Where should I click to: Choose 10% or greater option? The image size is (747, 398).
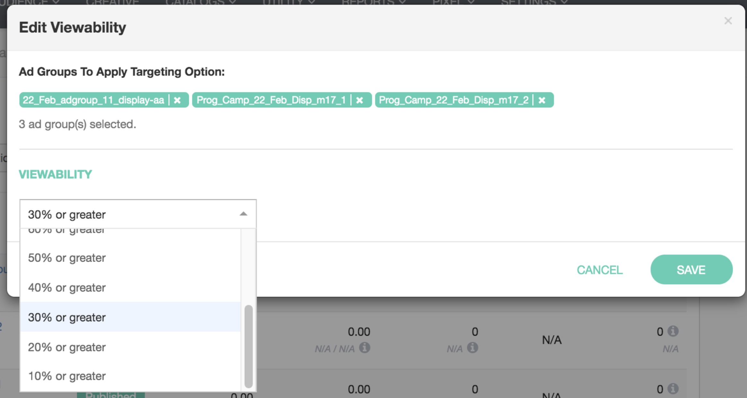[x=66, y=376]
